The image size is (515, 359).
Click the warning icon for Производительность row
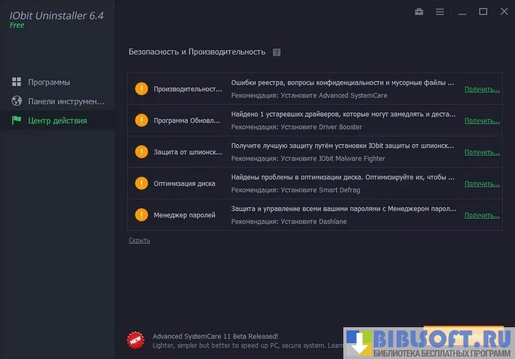[141, 89]
